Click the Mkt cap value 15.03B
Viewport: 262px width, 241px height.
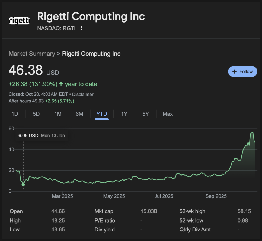[149, 211]
